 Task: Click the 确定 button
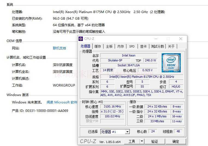(176, 141)
